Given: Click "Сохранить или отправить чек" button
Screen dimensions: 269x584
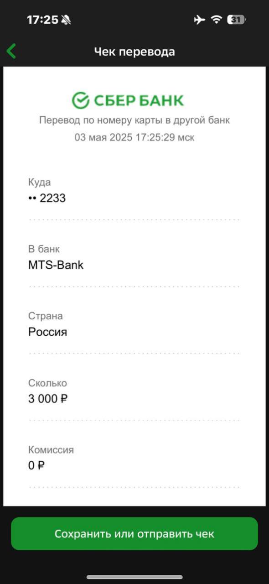Looking at the screenshot, I should (134, 534).
